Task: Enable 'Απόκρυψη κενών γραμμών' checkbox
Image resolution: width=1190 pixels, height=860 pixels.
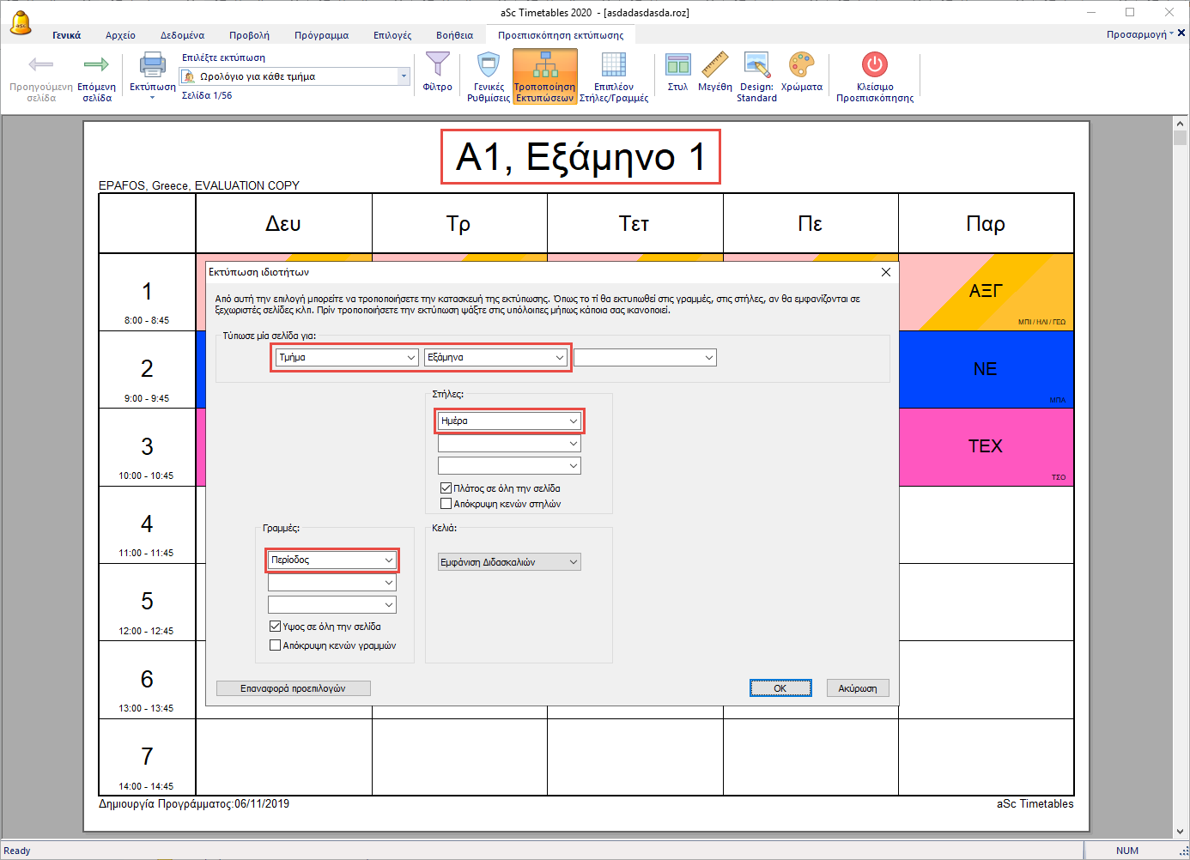Action: click(x=276, y=645)
